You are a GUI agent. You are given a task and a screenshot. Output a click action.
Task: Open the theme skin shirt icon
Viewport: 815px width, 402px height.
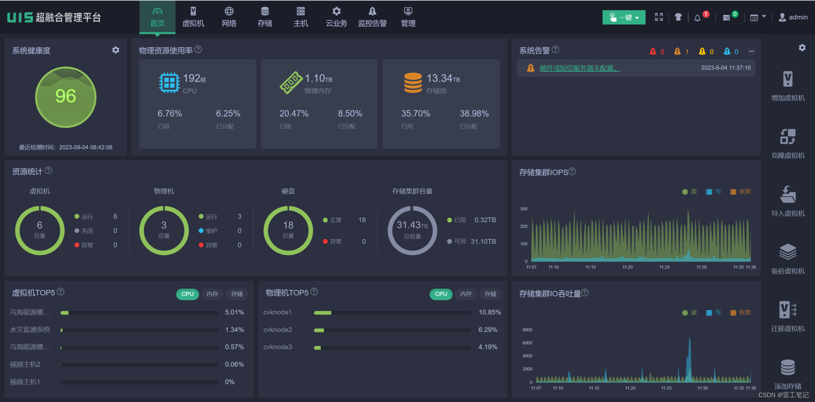(x=678, y=17)
